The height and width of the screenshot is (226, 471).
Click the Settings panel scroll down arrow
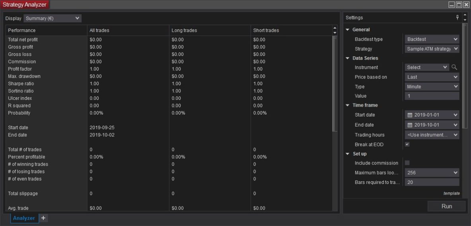click(x=465, y=20)
